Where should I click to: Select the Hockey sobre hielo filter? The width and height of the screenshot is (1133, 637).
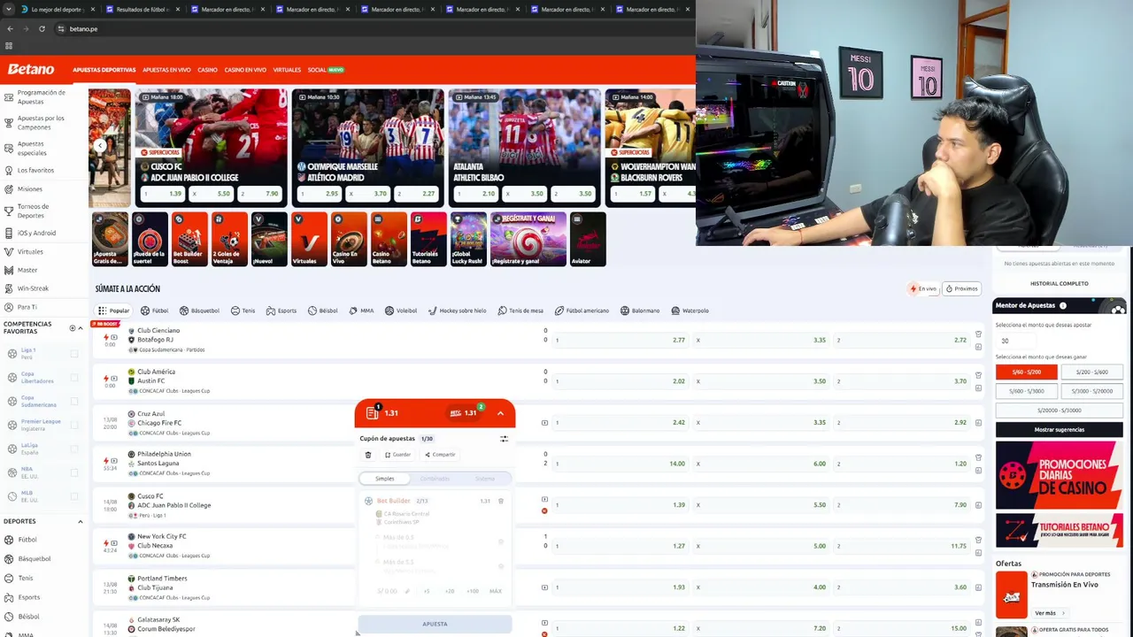(457, 311)
